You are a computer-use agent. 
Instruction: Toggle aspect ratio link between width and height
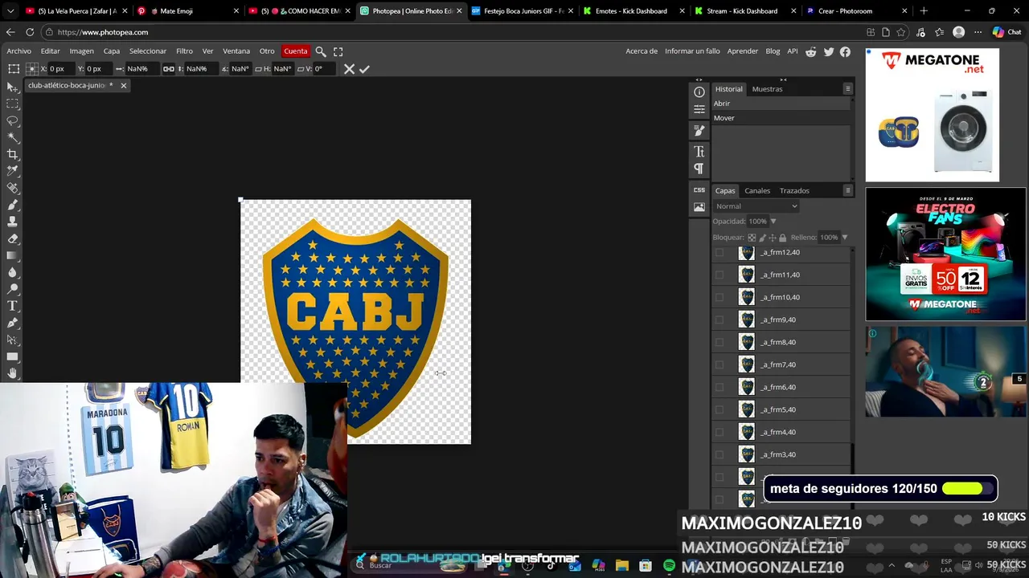point(169,69)
